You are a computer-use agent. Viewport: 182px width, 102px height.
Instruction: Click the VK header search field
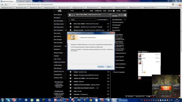77,11
